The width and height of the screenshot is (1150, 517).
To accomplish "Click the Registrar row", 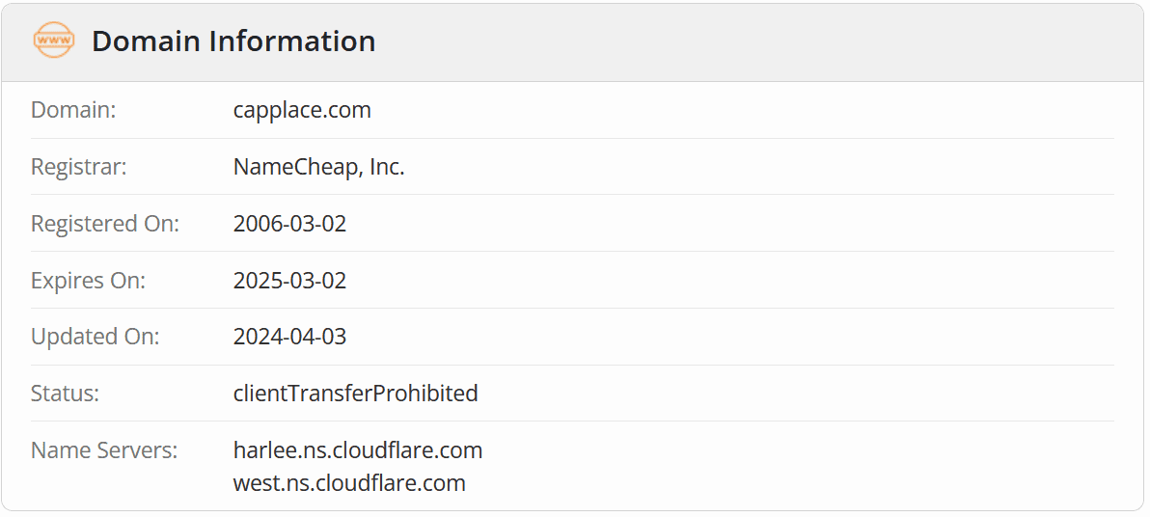I will [x=675, y=167].
